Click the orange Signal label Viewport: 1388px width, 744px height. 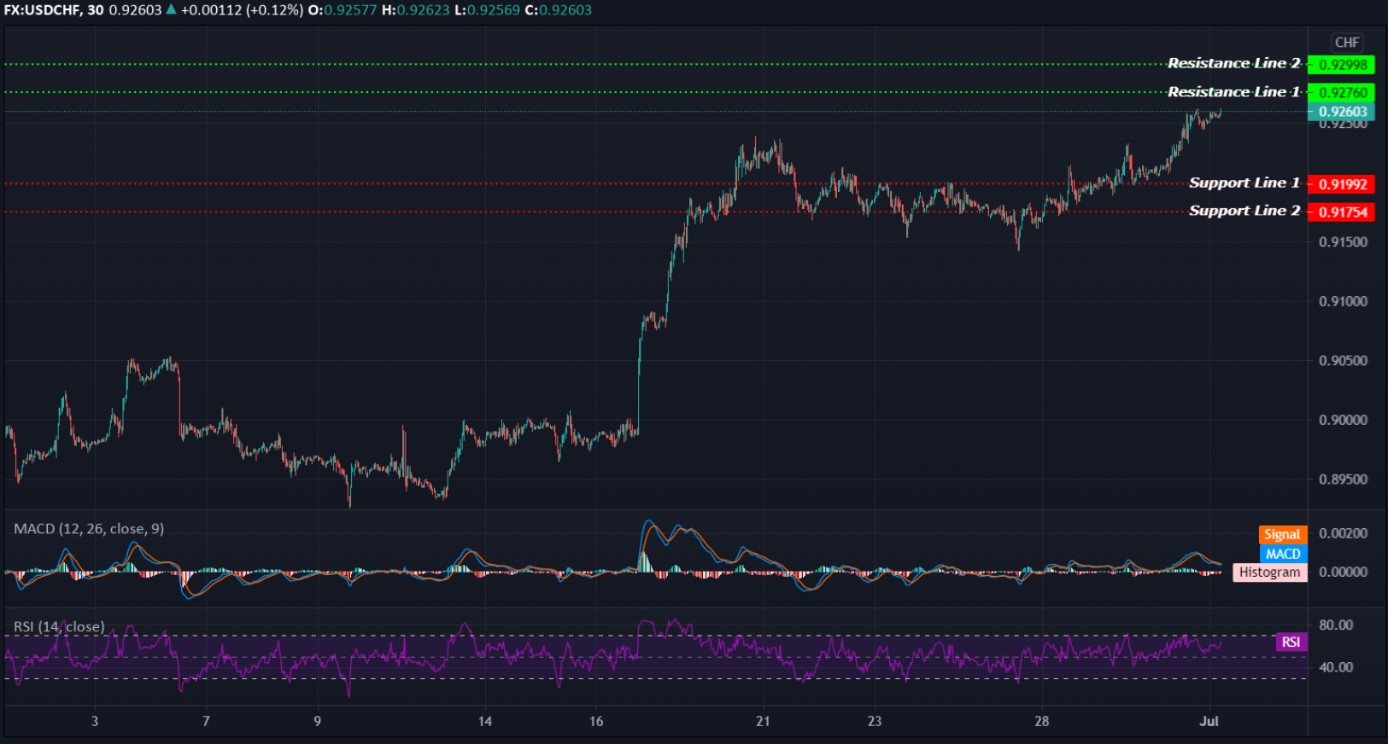coord(1282,535)
